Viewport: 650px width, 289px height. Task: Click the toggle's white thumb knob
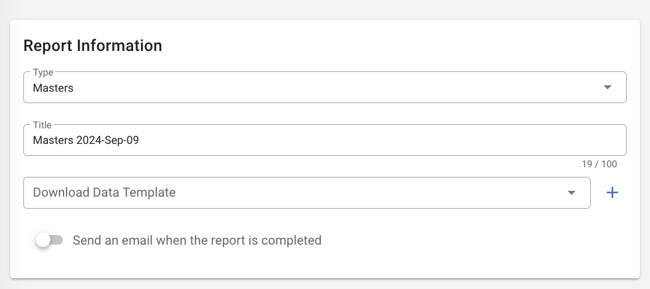pos(43,240)
